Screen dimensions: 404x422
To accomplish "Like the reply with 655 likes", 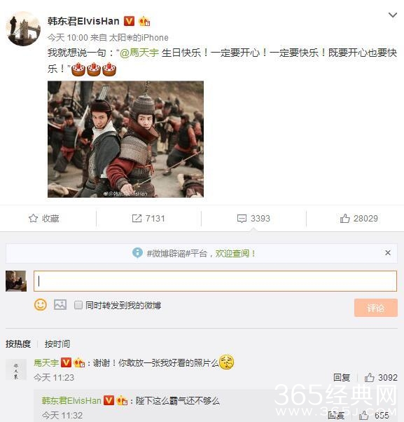I will (x=363, y=415).
